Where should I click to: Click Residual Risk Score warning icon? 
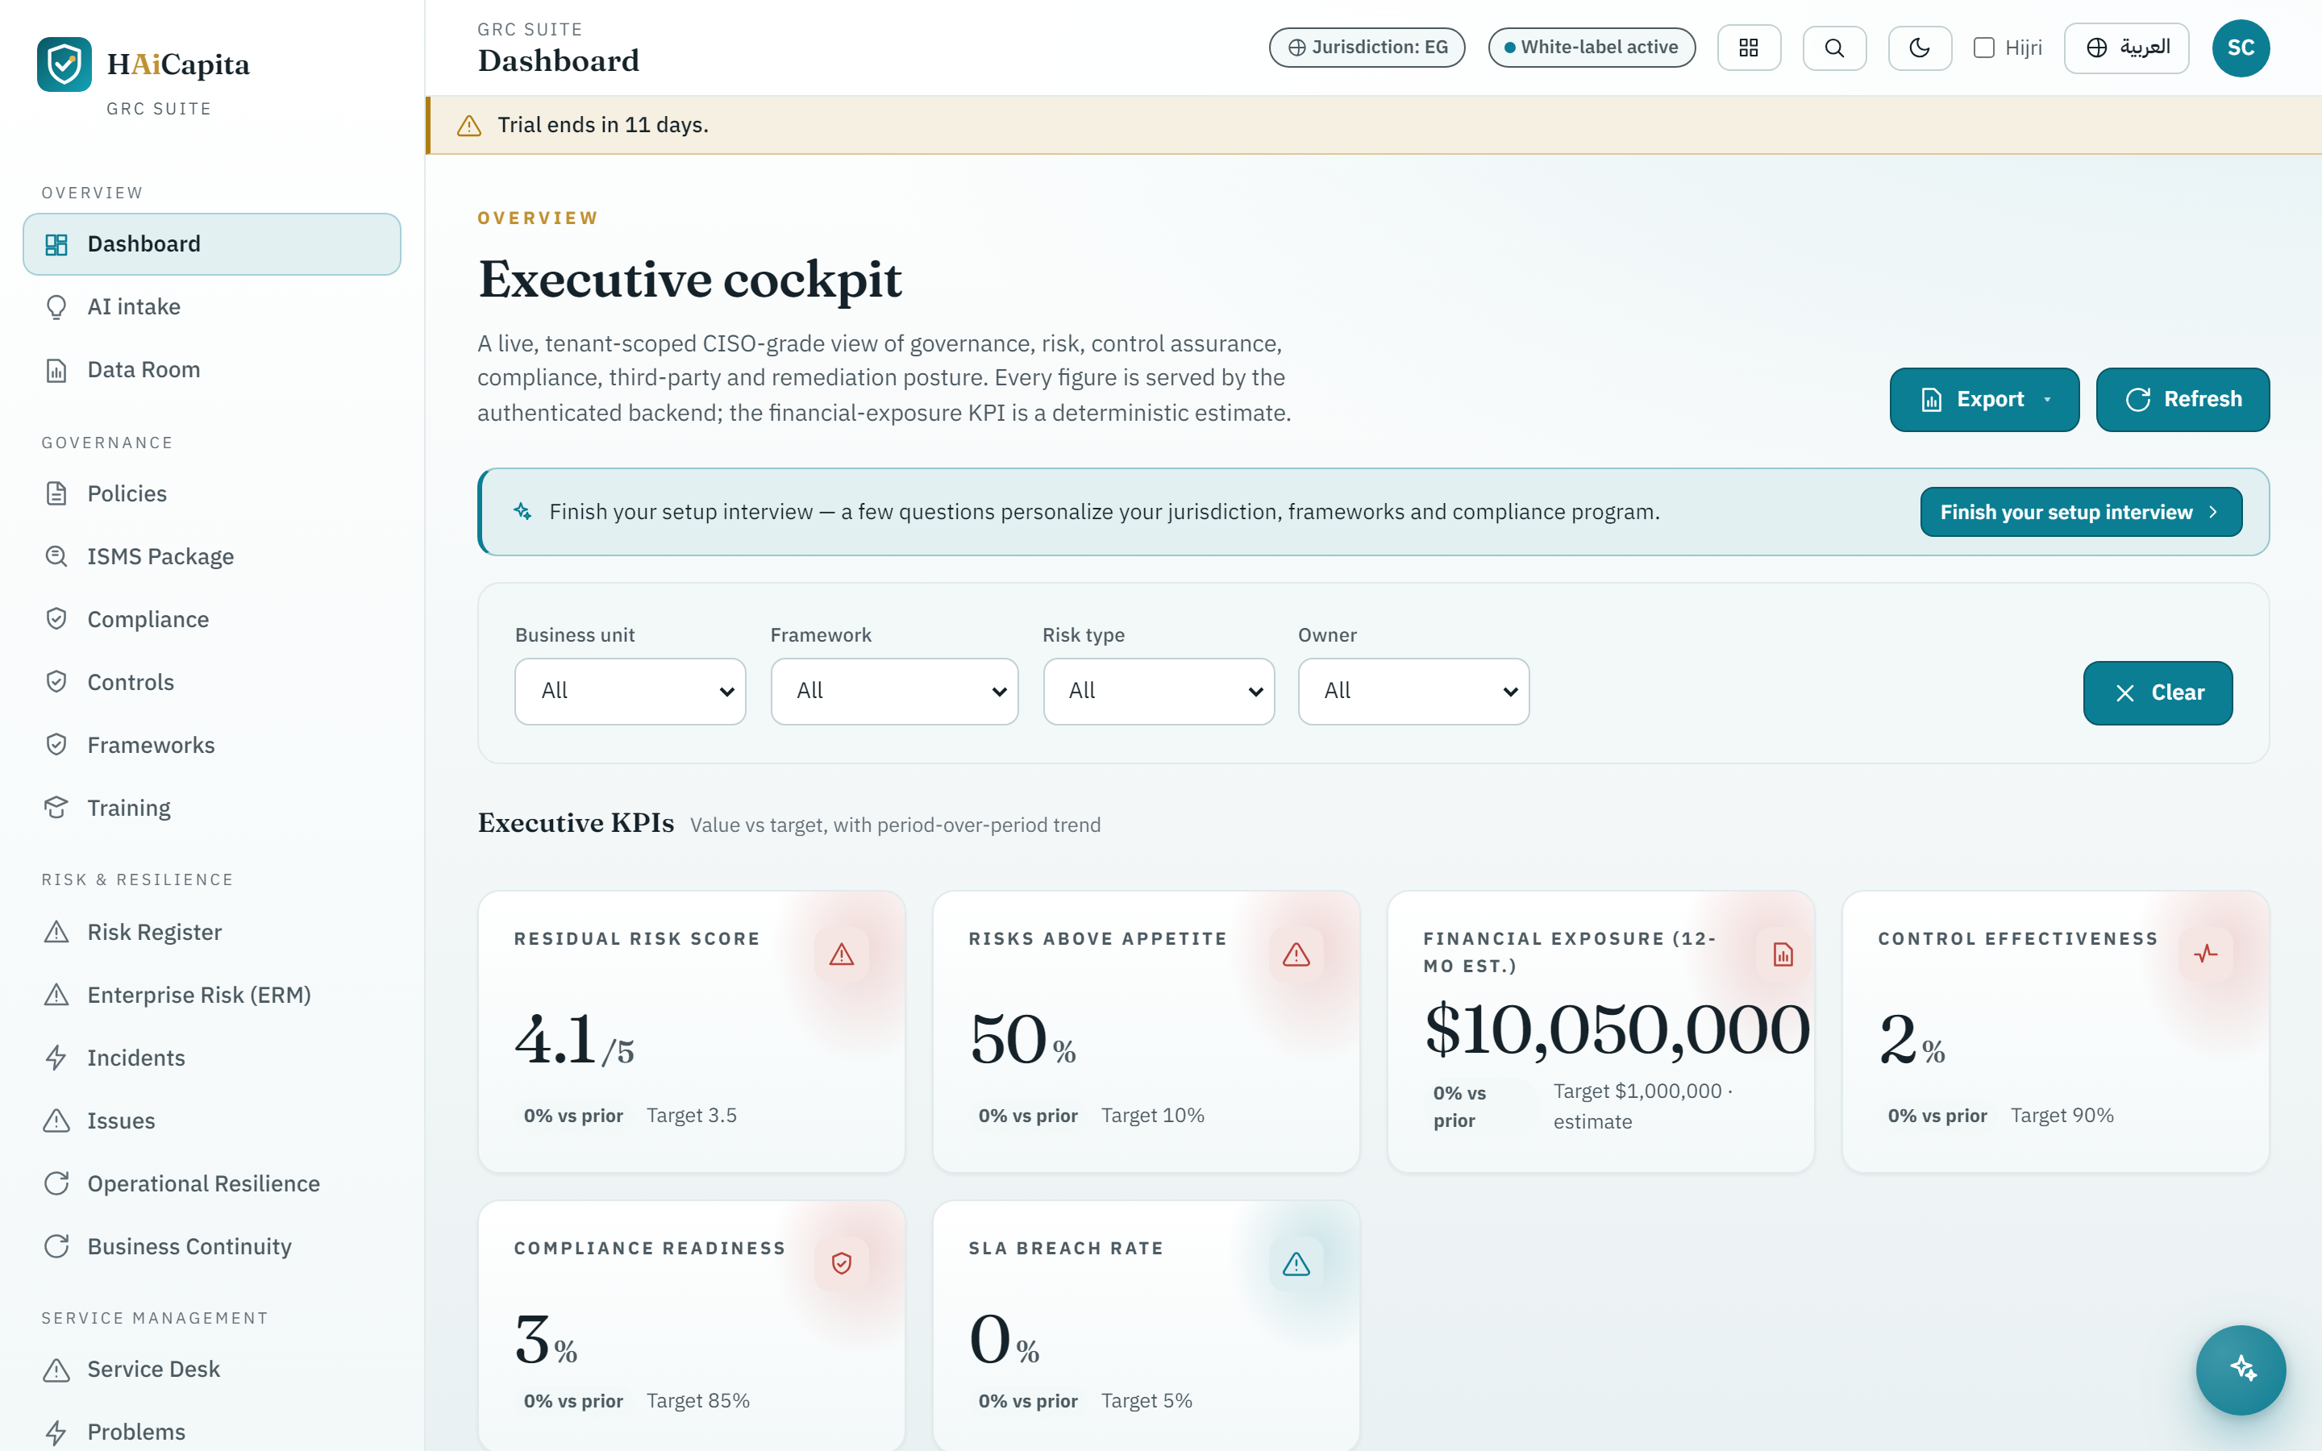coord(842,954)
